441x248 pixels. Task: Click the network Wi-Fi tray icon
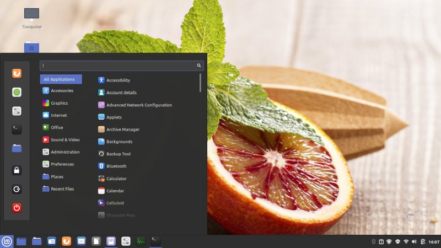point(406,241)
